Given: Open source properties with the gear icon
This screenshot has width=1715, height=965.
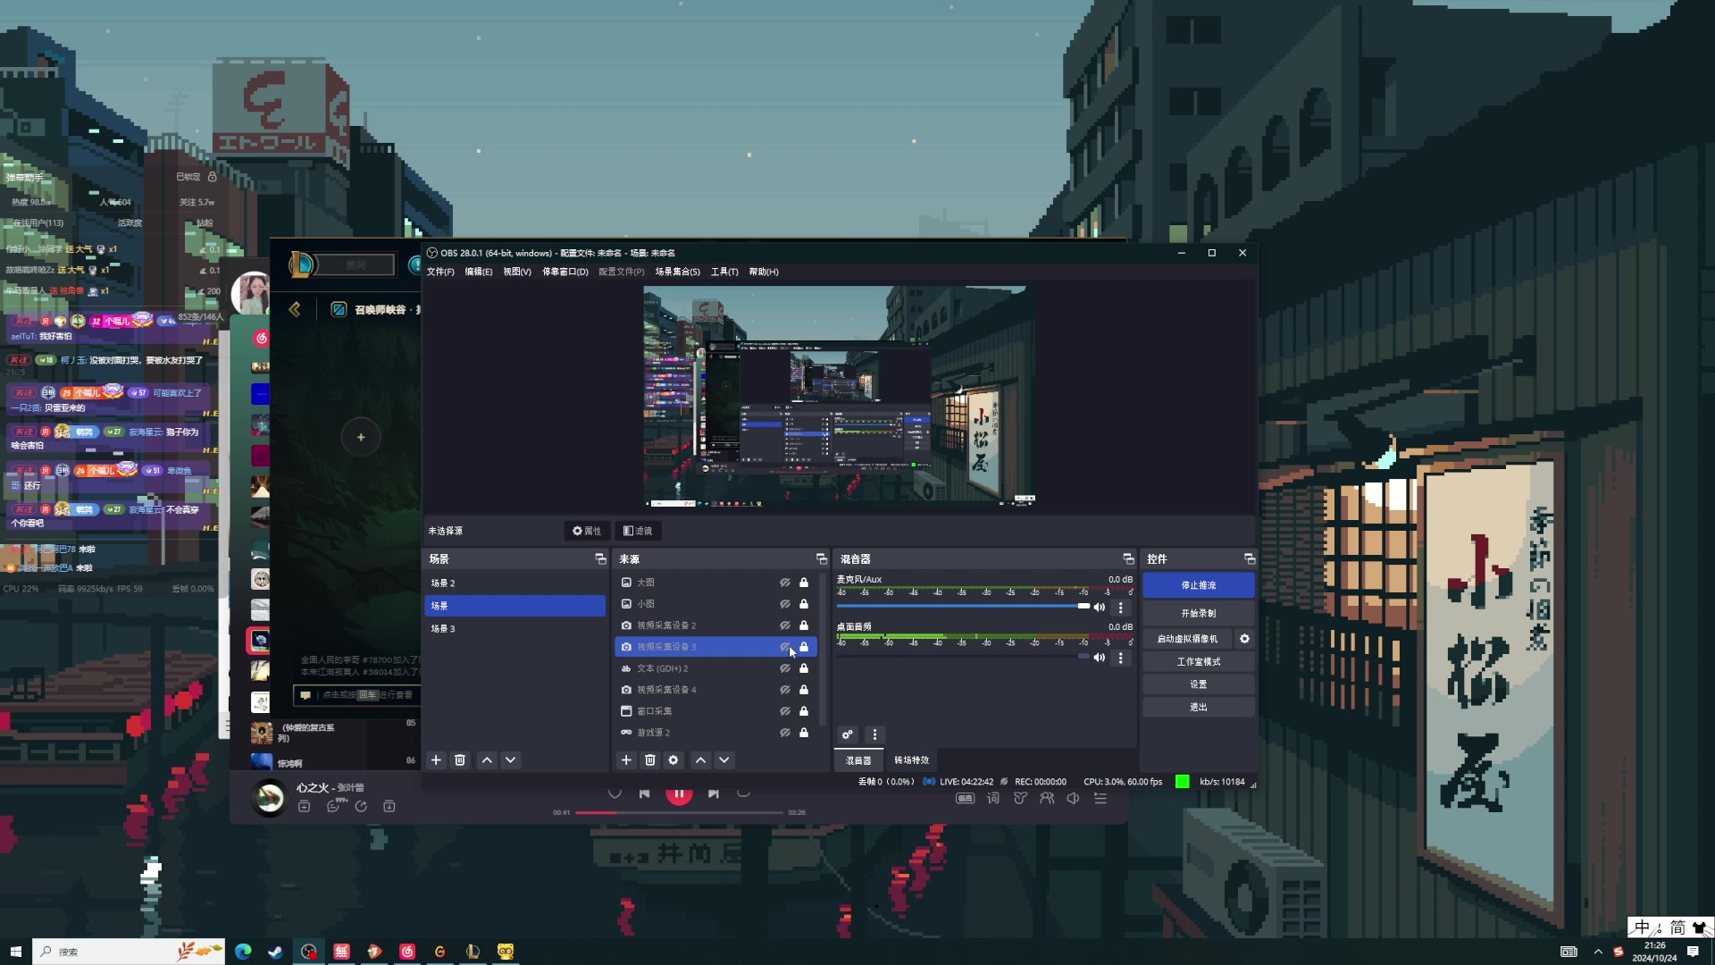Looking at the screenshot, I should (673, 760).
